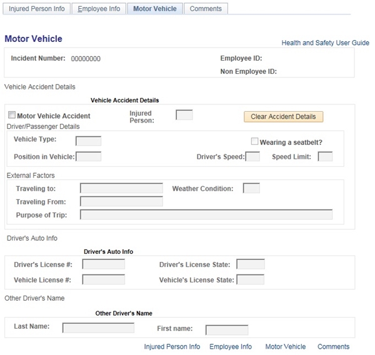Check the Motor Vehicle Accident checkbox

pyautogui.click(x=11, y=116)
